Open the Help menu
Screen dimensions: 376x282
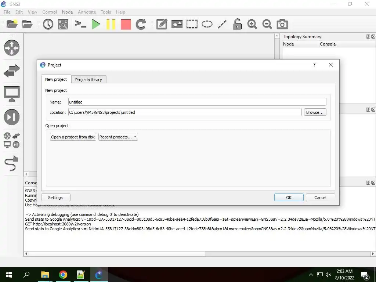[120, 12]
